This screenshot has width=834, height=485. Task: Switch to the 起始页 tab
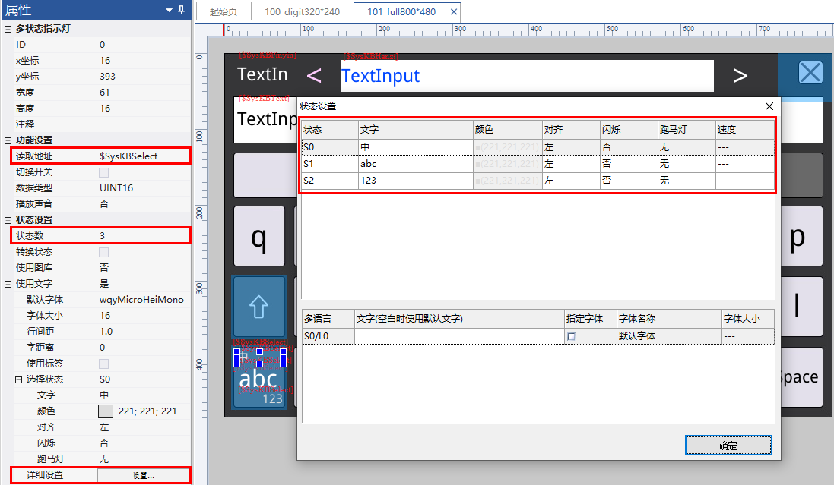click(224, 11)
